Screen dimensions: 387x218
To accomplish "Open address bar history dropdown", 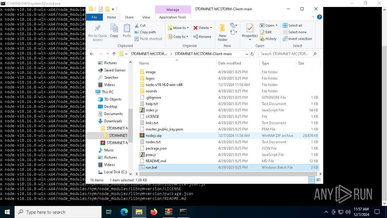I will (x=247, y=54).
